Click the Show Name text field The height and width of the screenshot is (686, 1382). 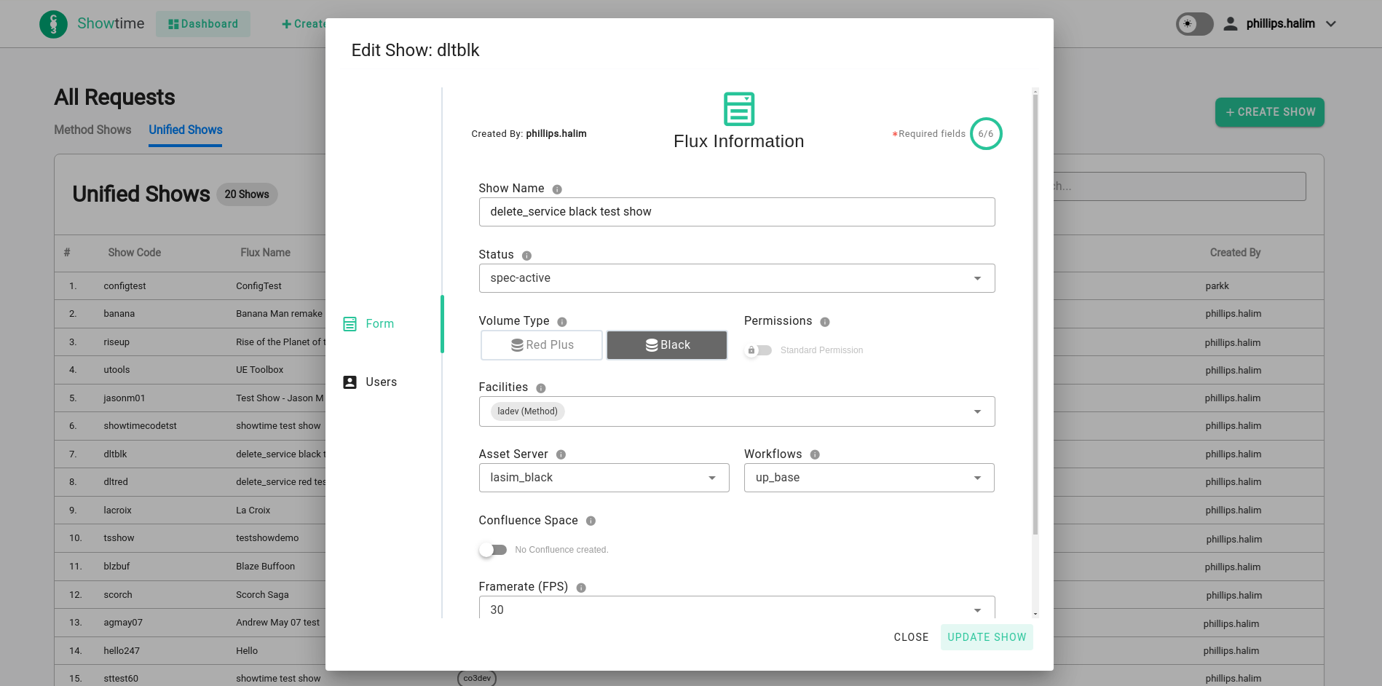[x=736, y=212]
